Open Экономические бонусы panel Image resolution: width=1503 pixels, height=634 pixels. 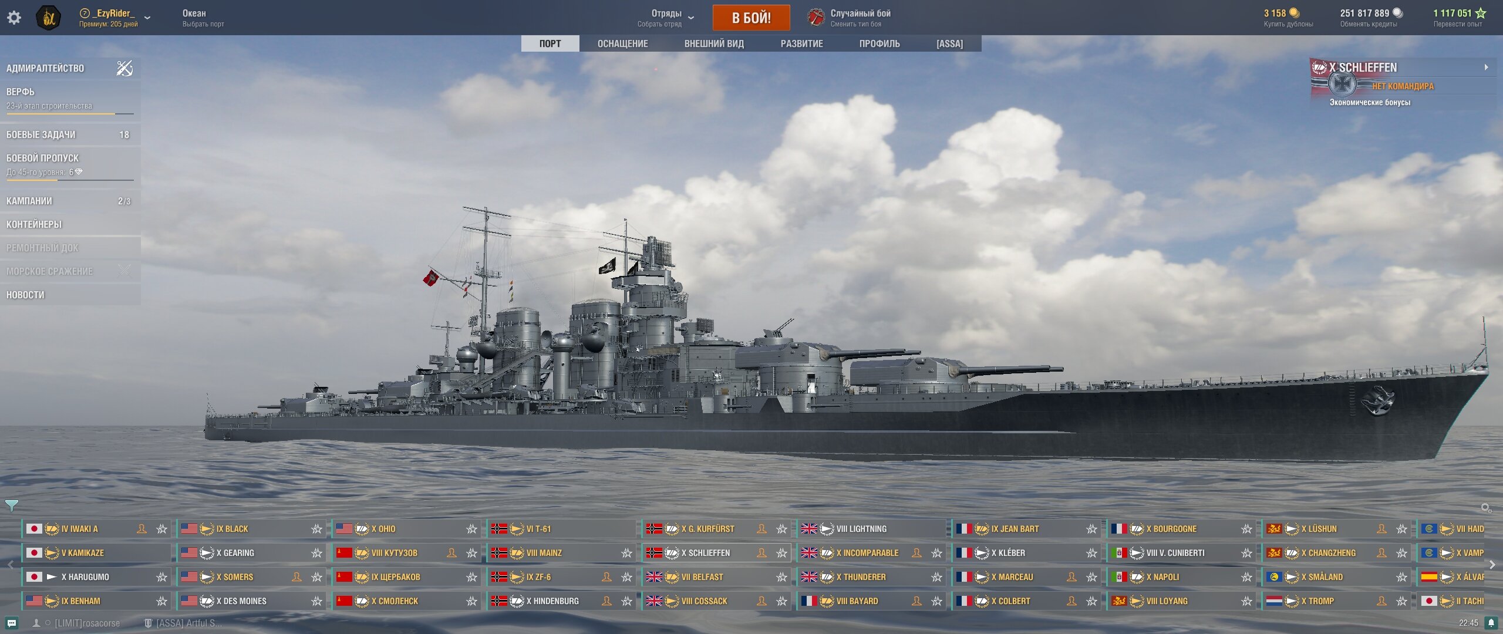click(x=1370, y=102)
